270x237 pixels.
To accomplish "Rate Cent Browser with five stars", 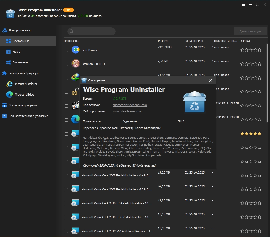I will tap(259, 50).
